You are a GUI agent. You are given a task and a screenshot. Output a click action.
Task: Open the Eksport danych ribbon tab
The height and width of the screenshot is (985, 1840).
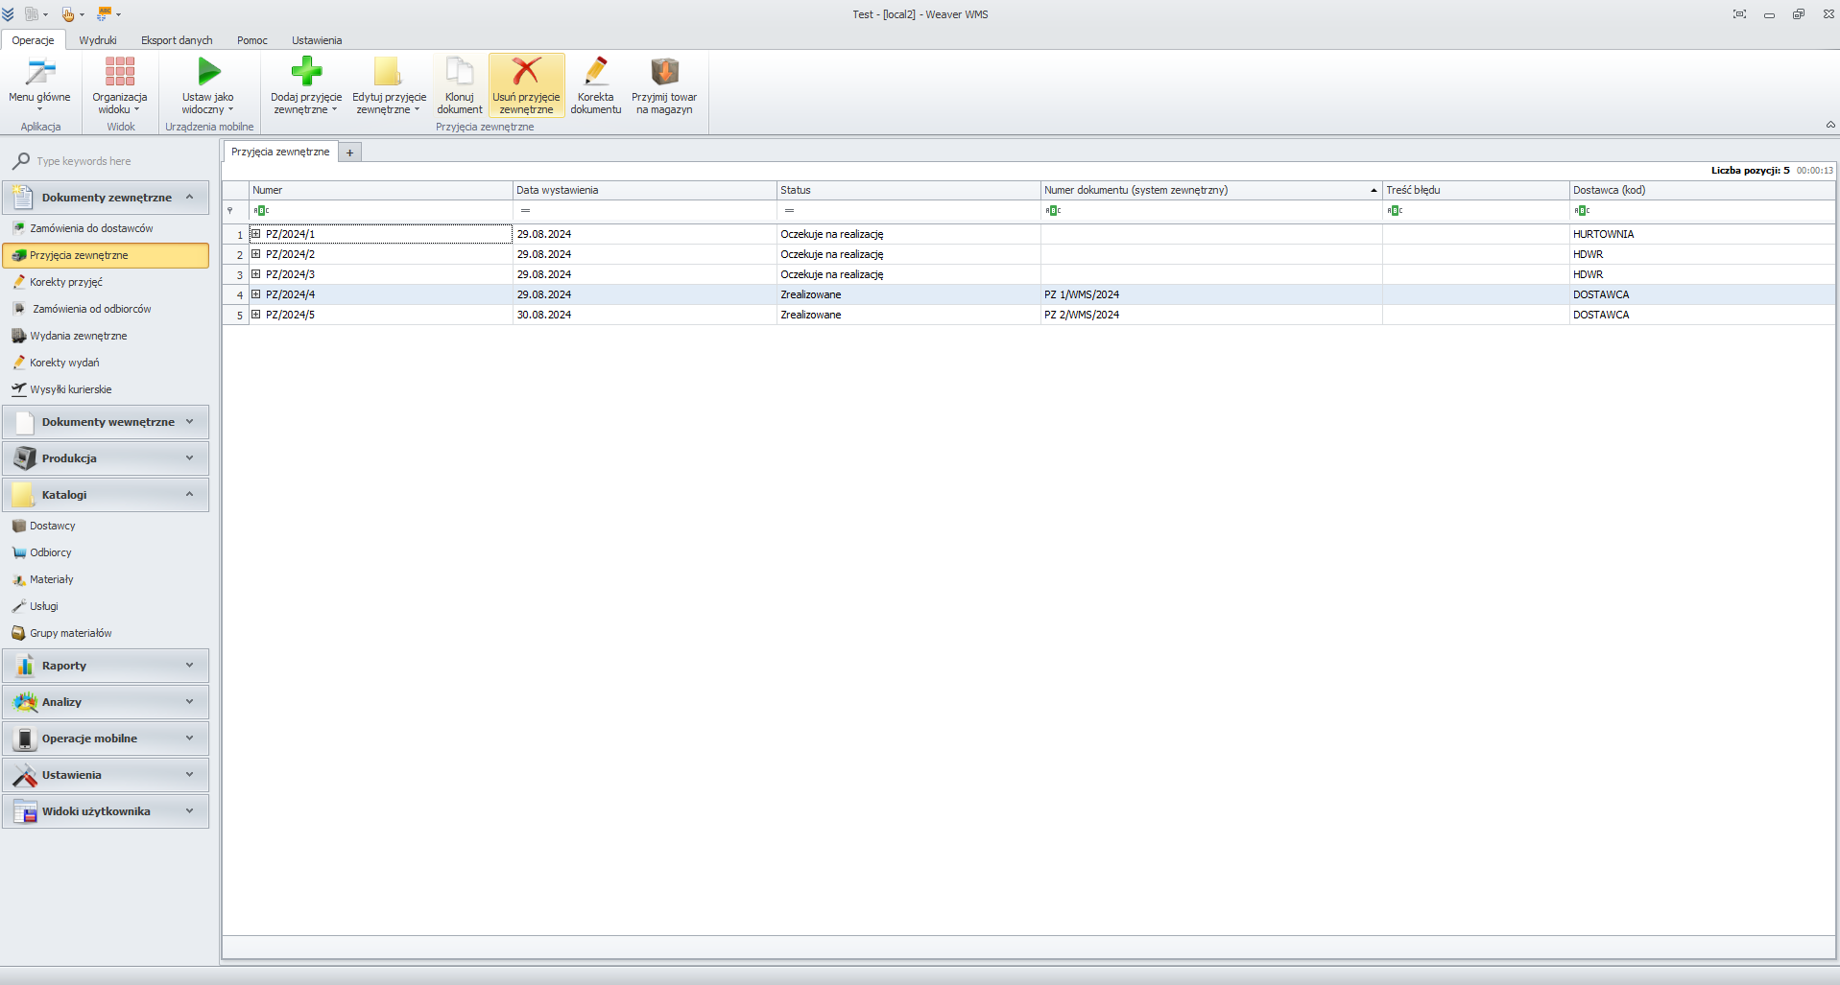tap(177, 40)
